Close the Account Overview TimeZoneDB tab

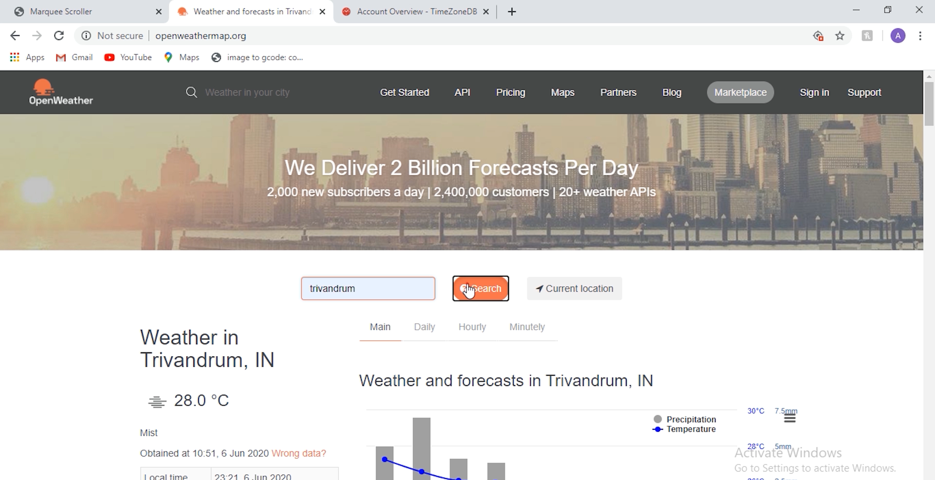click(x=486, y=12)
